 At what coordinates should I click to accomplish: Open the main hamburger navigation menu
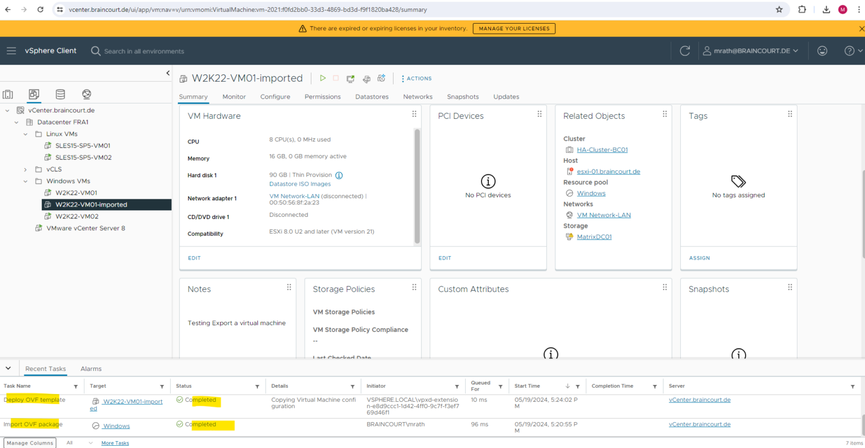pos(11,51)
